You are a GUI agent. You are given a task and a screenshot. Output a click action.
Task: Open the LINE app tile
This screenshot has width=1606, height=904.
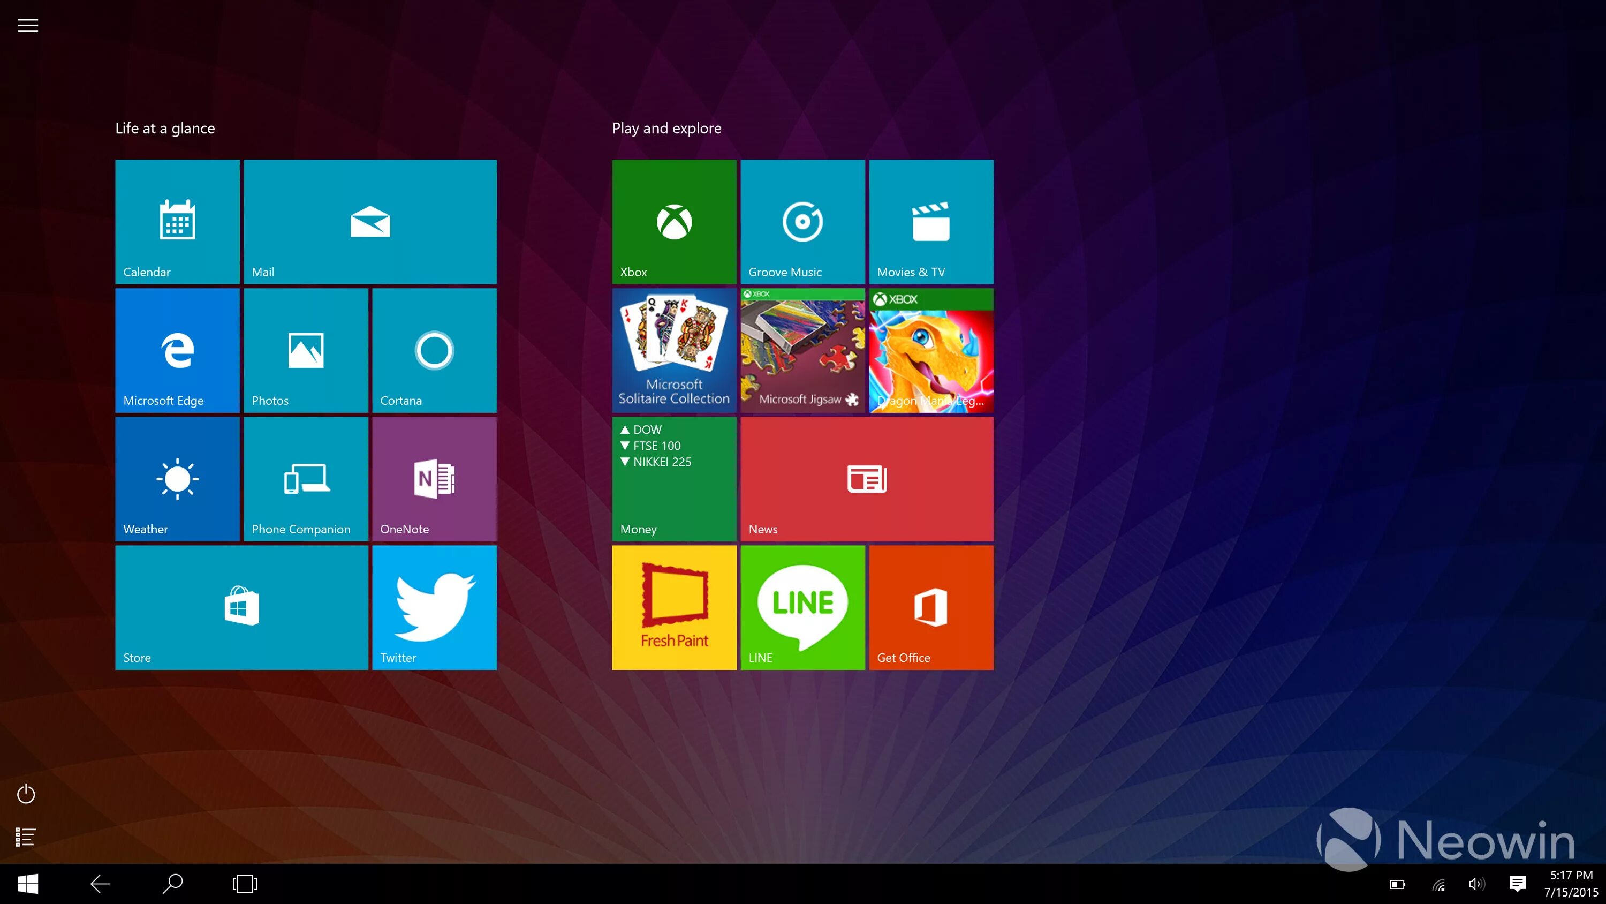[802, 607]
